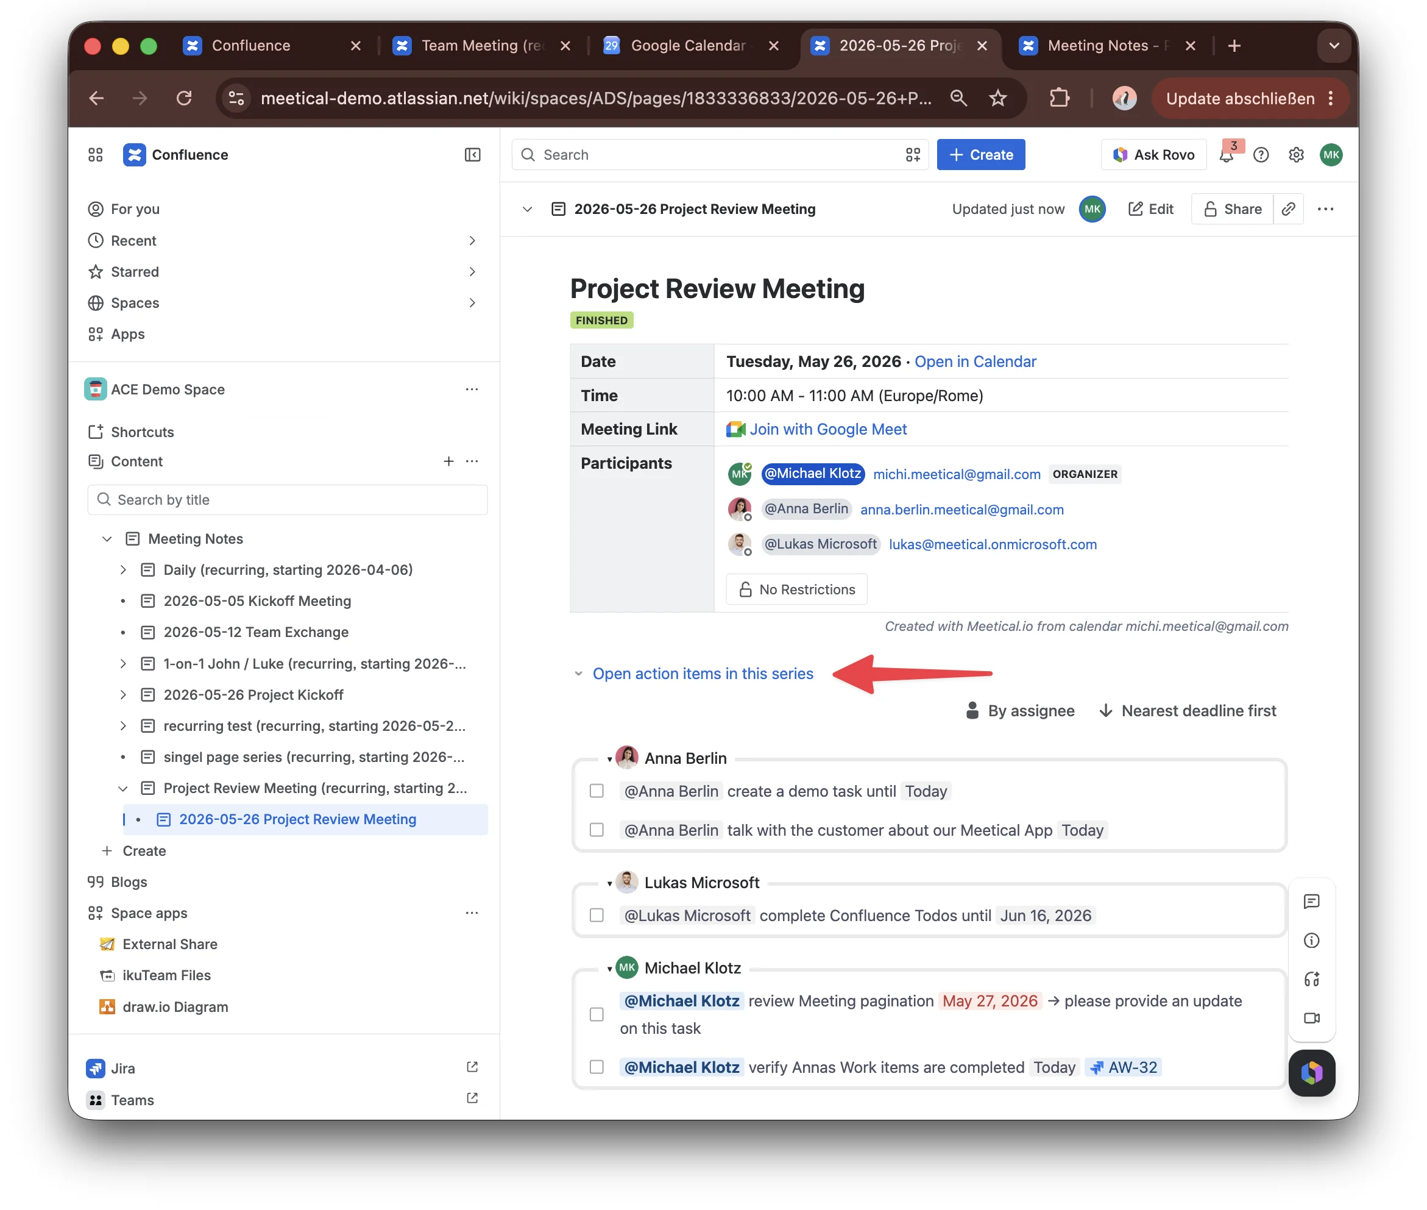This screenshot has height=1210, width=1427.
Task: Open the help question mark icon
Action: 1261,155
